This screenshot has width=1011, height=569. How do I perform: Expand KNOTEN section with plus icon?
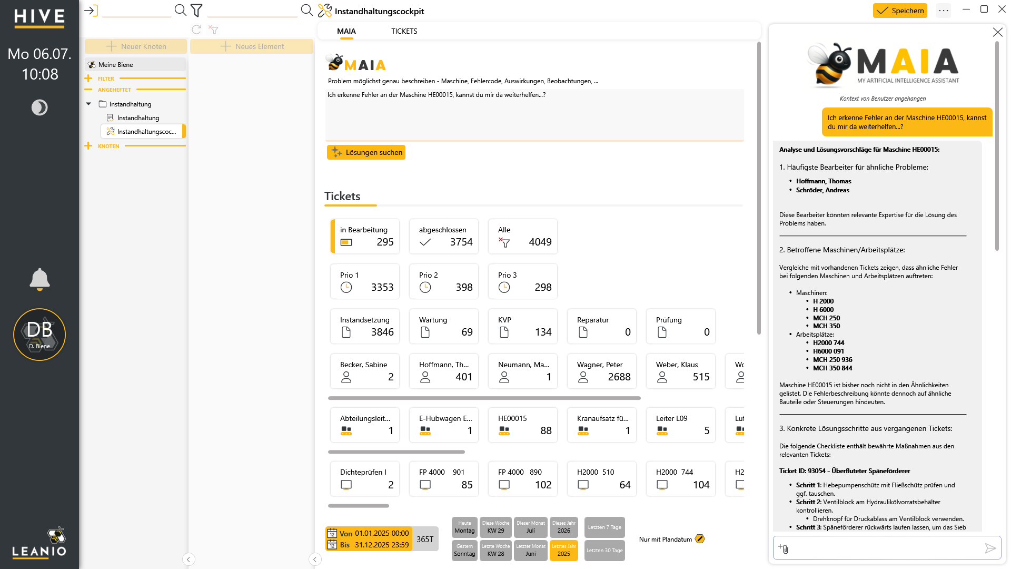[x=88, y=146]
